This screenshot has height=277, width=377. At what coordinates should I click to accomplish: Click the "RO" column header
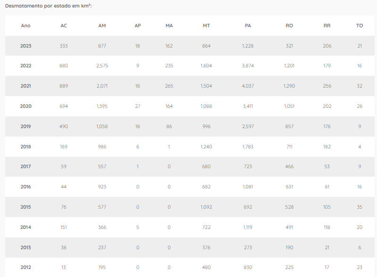pyautogui.click(x=289, y=25)
